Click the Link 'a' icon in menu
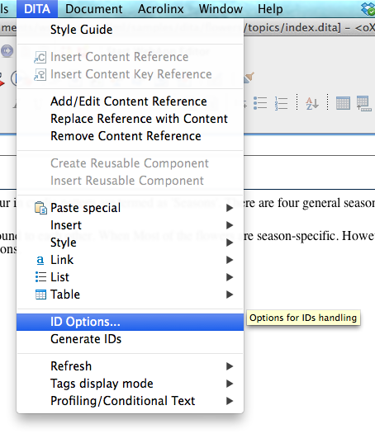This screenshot has width=375, height=443. (40, 260)
